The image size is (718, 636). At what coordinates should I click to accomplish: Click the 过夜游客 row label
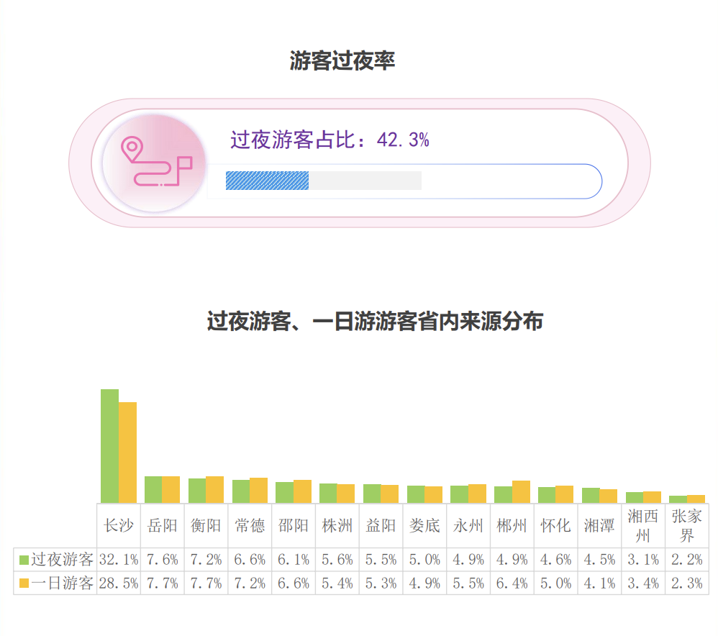pyautogui.click(x=62, y=560)
